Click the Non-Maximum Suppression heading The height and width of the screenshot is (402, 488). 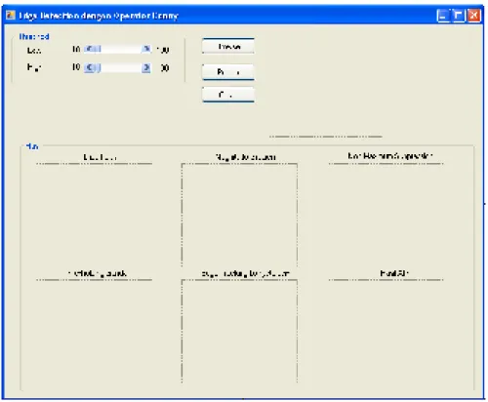tap(390, 156)
